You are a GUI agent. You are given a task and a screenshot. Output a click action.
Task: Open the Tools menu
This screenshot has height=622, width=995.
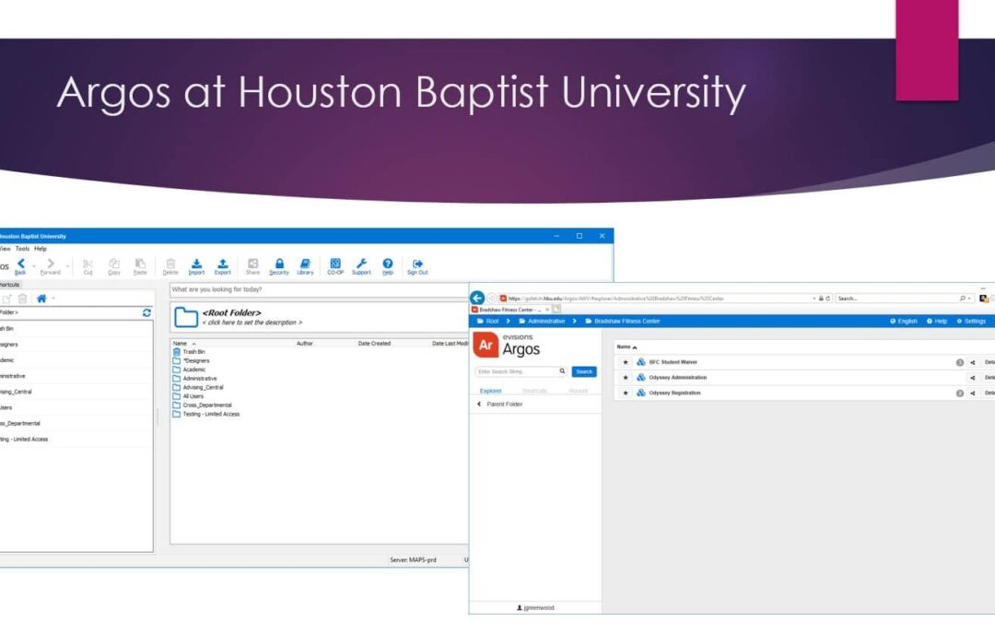(23, 249)
